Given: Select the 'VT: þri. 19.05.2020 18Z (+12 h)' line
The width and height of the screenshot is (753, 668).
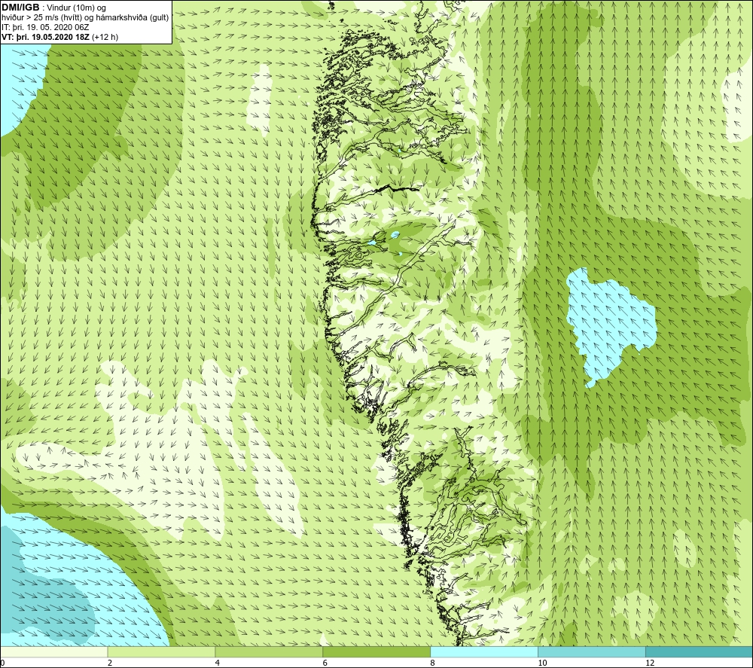Looking at the screenshot, I should [59, 36].
